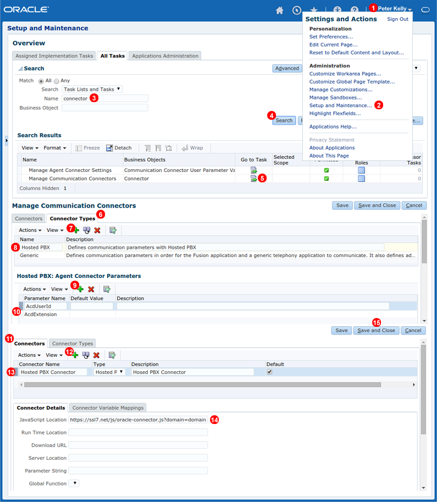Open the Connector Variable Mappings tab
The height and width of the screenshot is (502, 437).
[x=108, y=408]
